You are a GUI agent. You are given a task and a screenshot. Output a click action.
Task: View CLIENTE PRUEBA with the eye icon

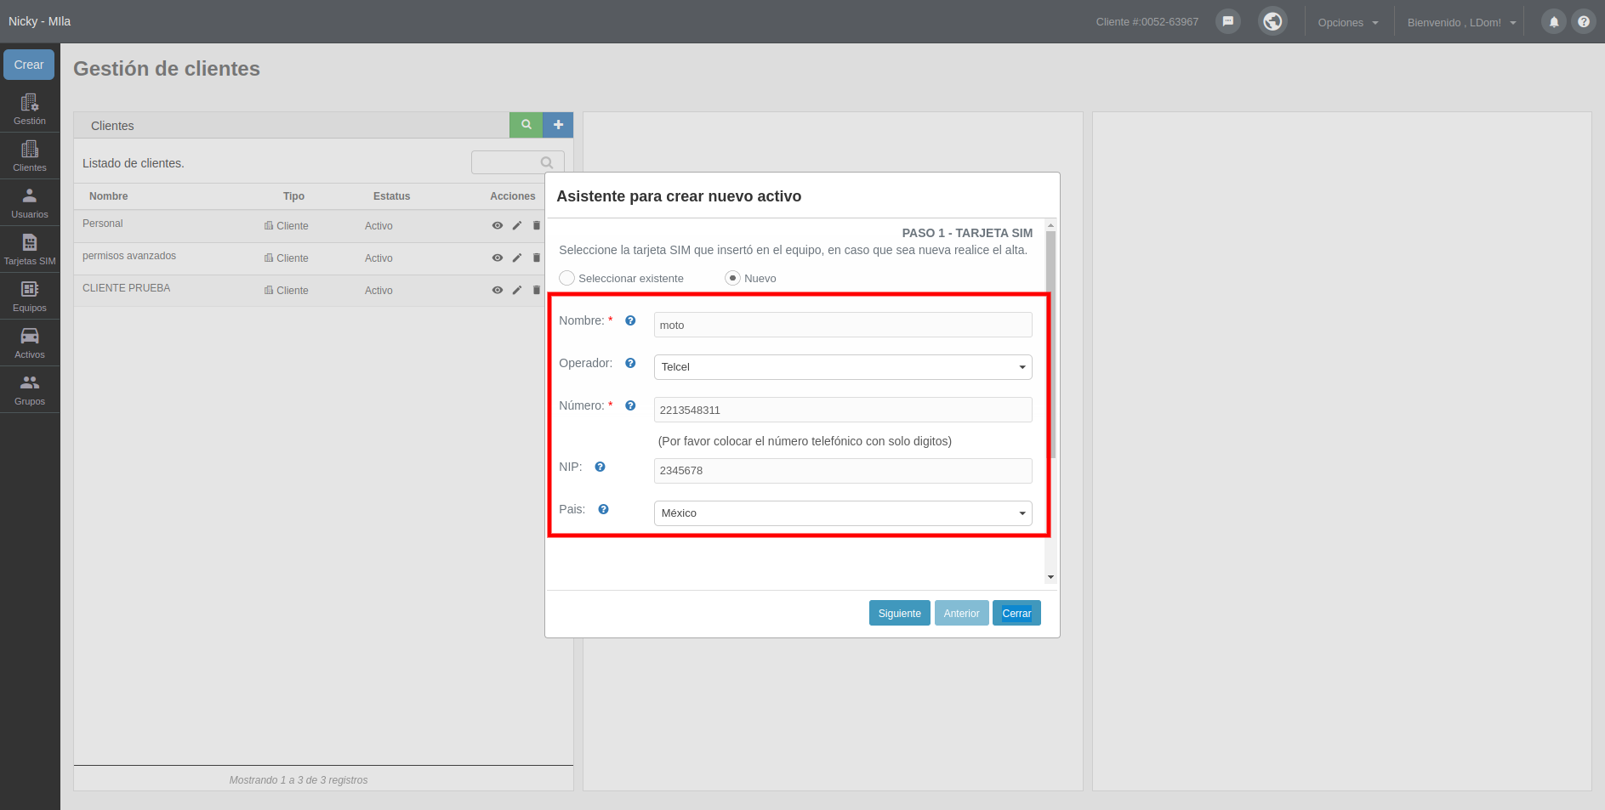(x=498, y=290)
